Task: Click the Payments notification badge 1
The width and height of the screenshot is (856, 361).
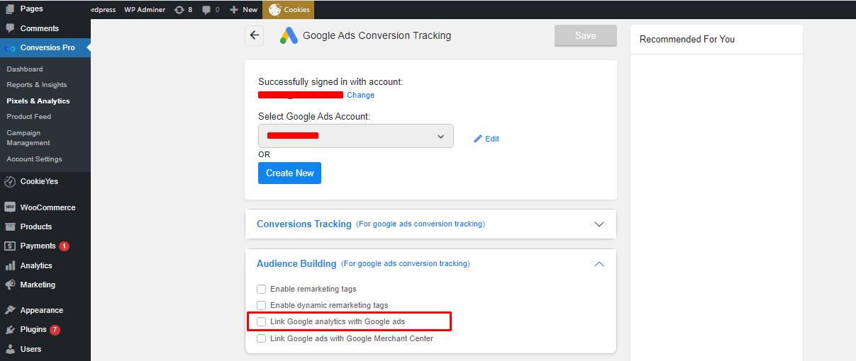Action: pyautogui.click(x=64, y=246)
